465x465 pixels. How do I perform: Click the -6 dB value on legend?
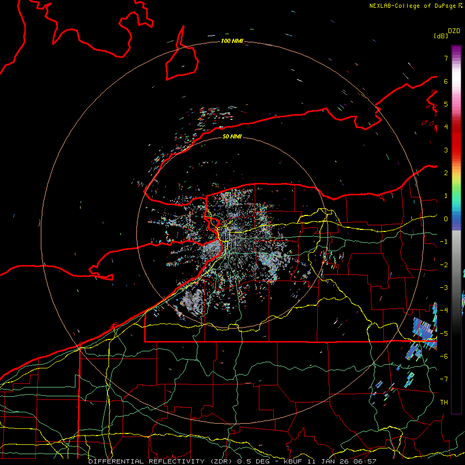coord(444,357)
